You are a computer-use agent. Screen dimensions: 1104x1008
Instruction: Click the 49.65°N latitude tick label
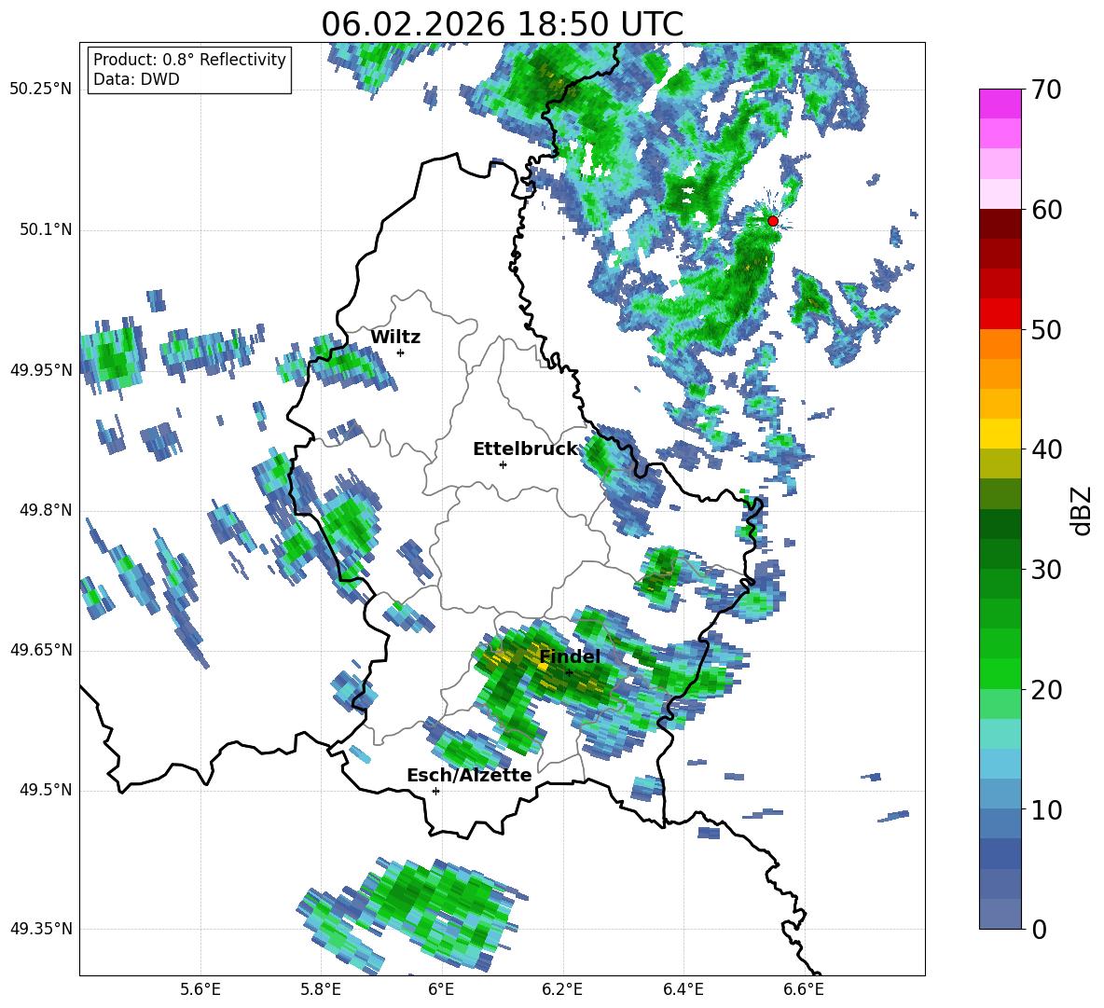point(40,650)
